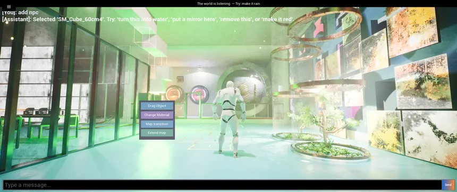The width and height of the screenshot is (457, 192).
Task: Click the Send button
Action: [448, 185]
